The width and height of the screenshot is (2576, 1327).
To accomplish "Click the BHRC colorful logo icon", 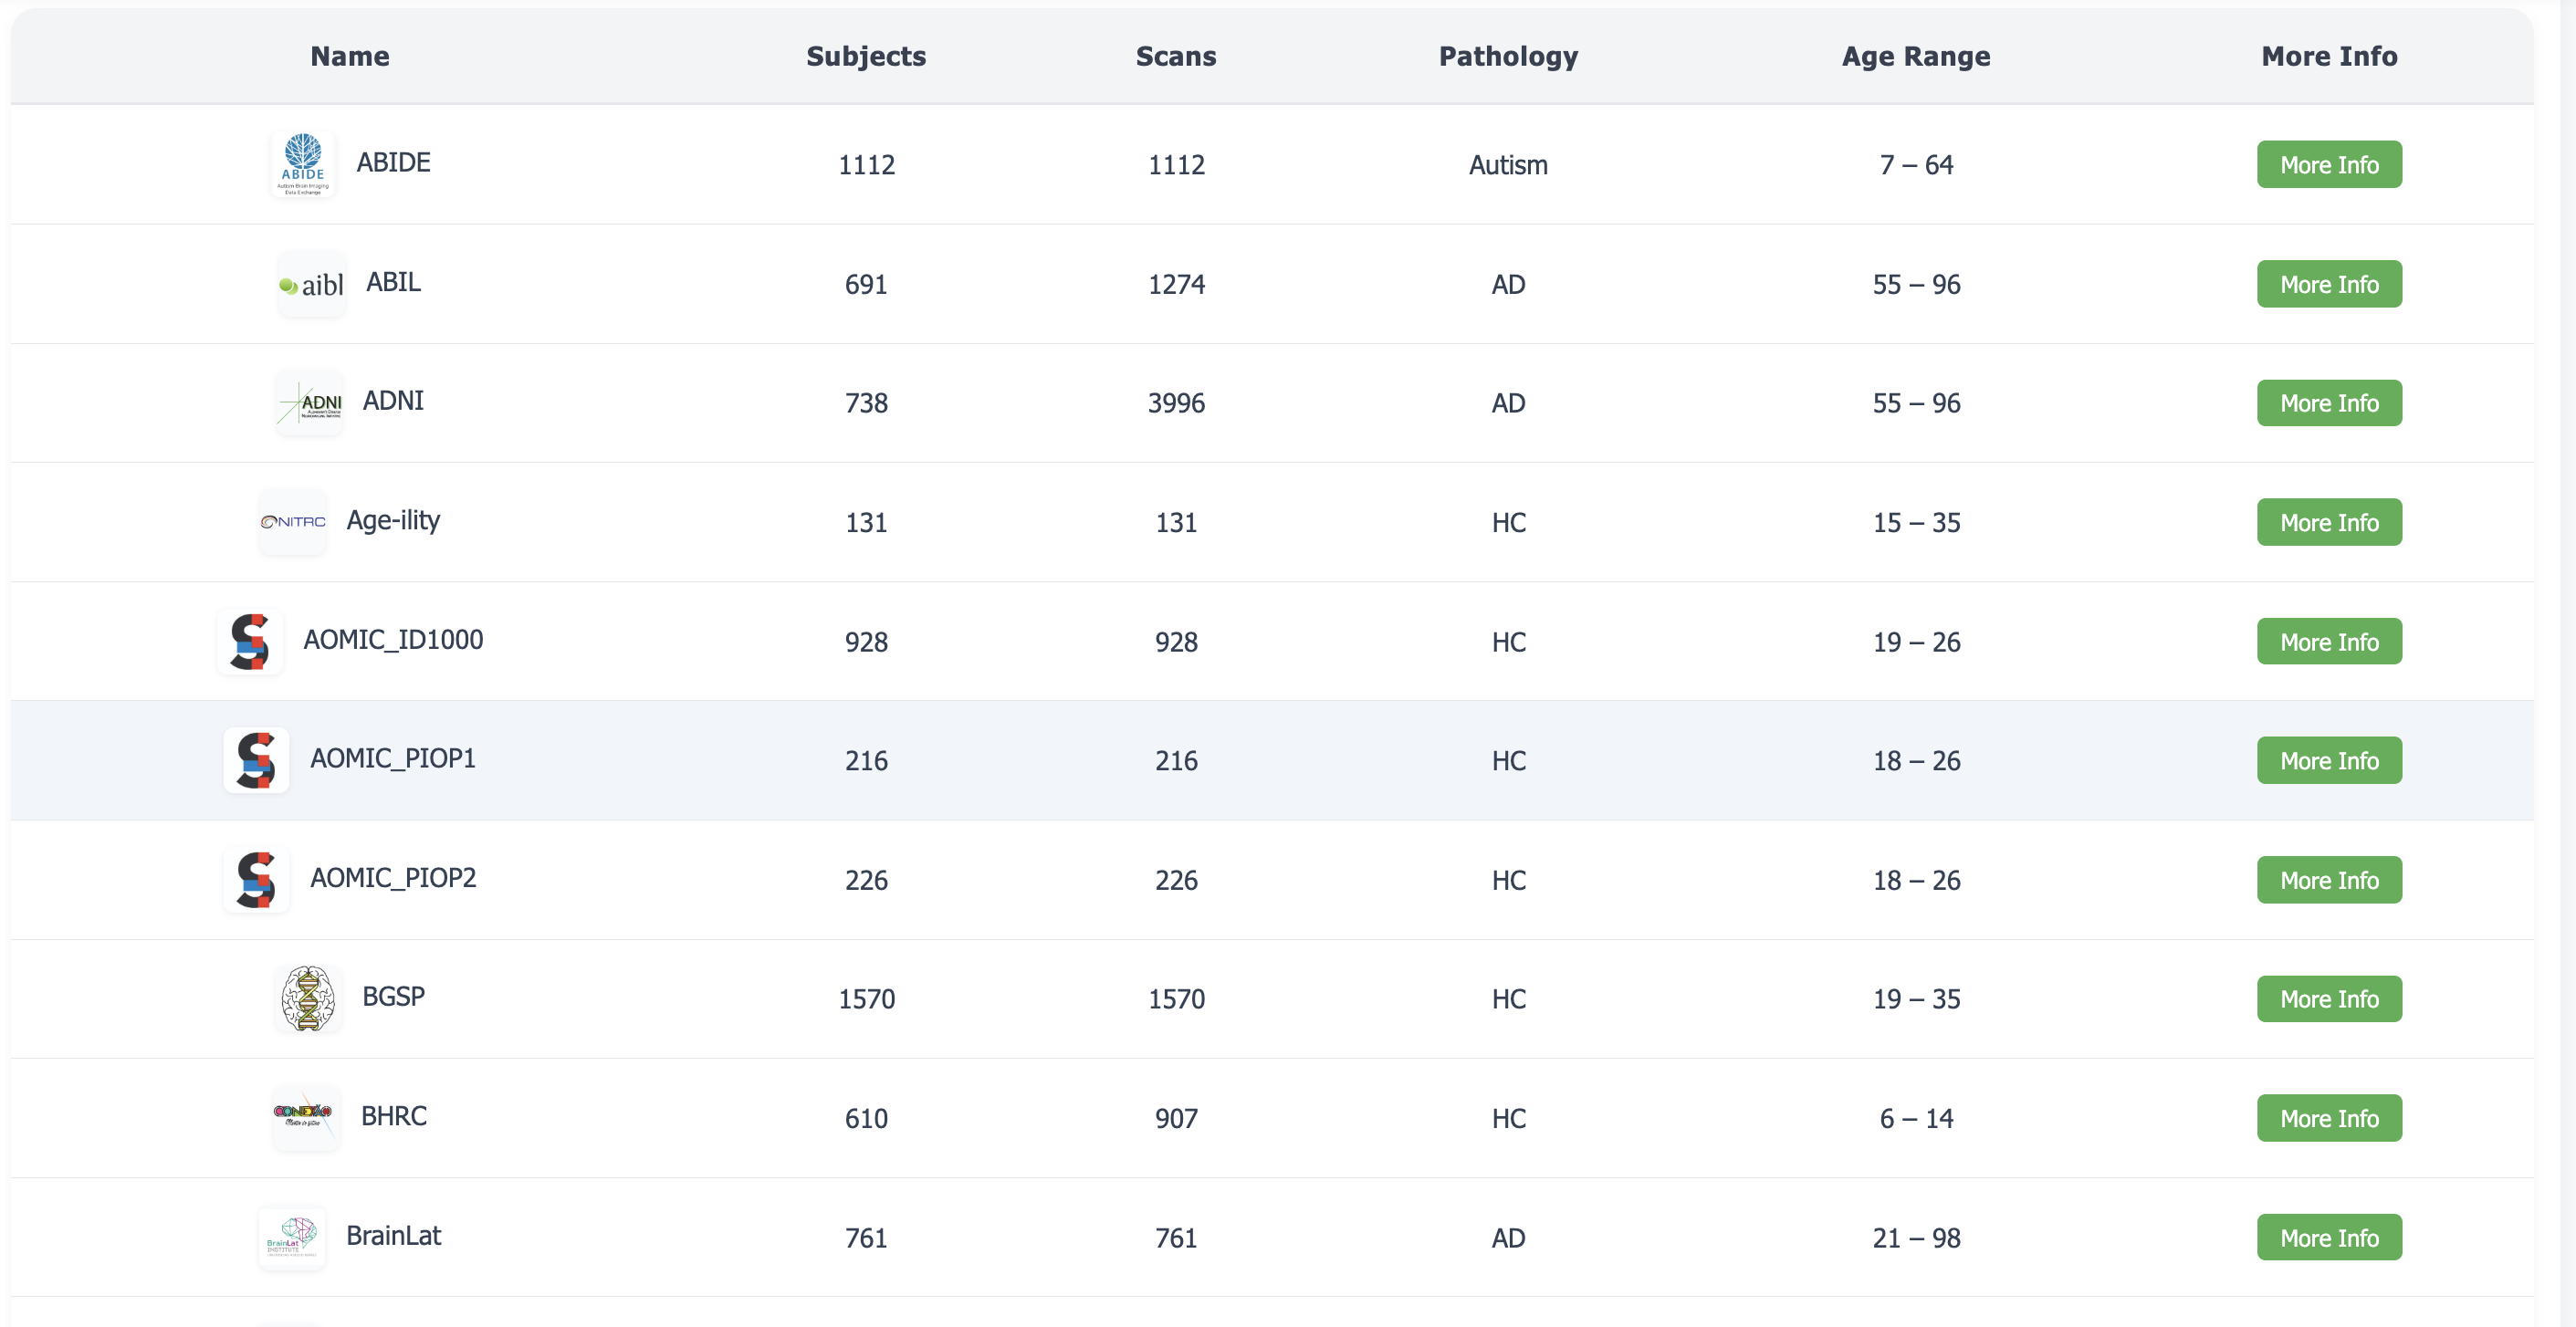I will click(306, 1117).
